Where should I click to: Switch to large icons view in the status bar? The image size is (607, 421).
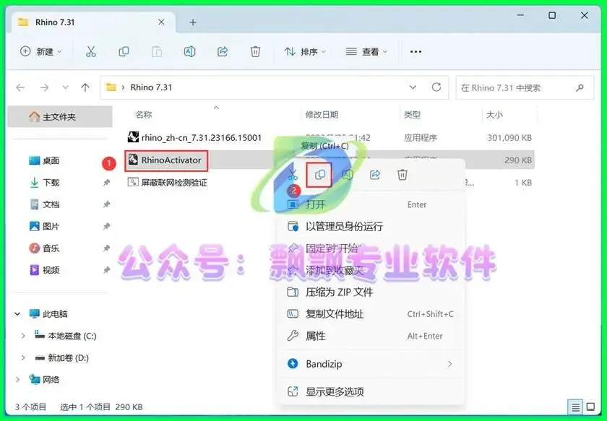tap(591, 407)
